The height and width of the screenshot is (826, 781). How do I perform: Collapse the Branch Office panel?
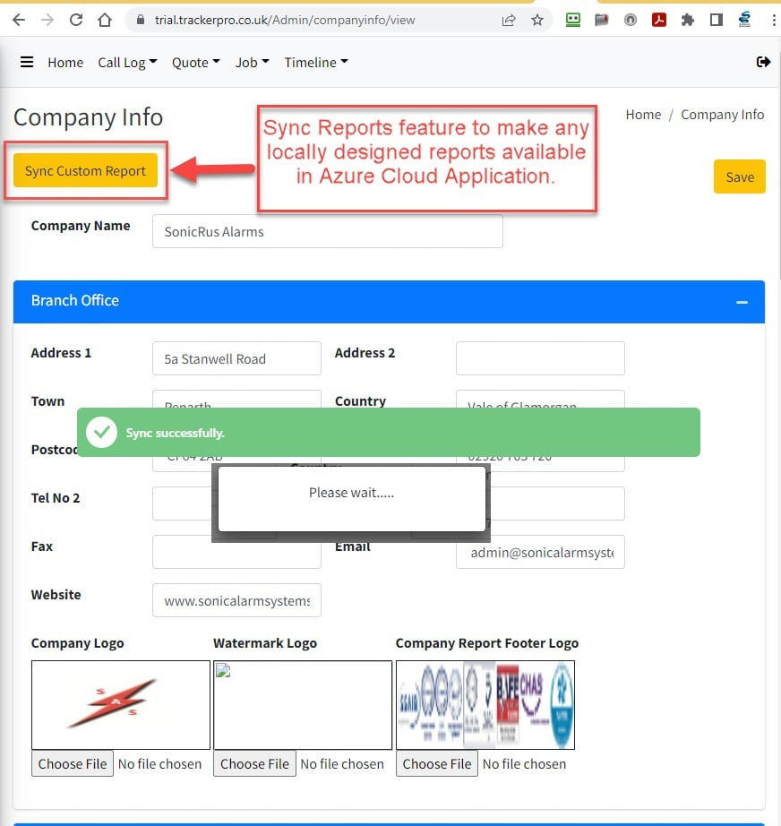click(x=742, y=302)
